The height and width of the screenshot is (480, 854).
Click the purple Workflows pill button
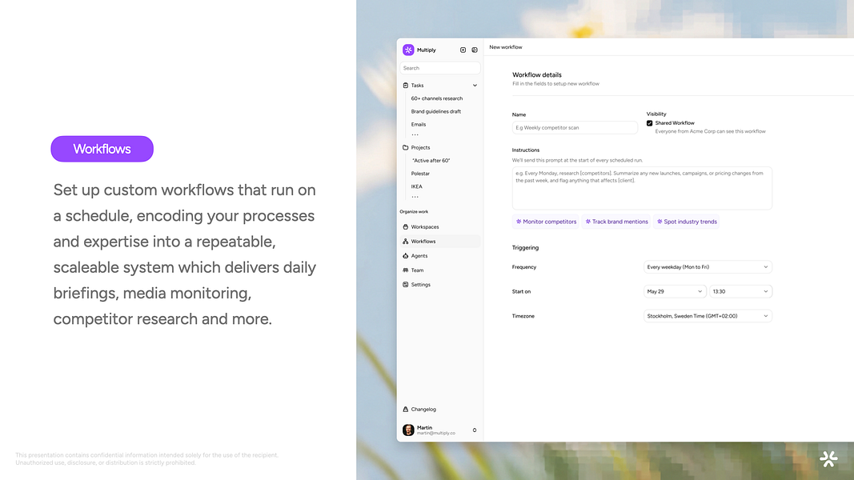tap(102, 149)
